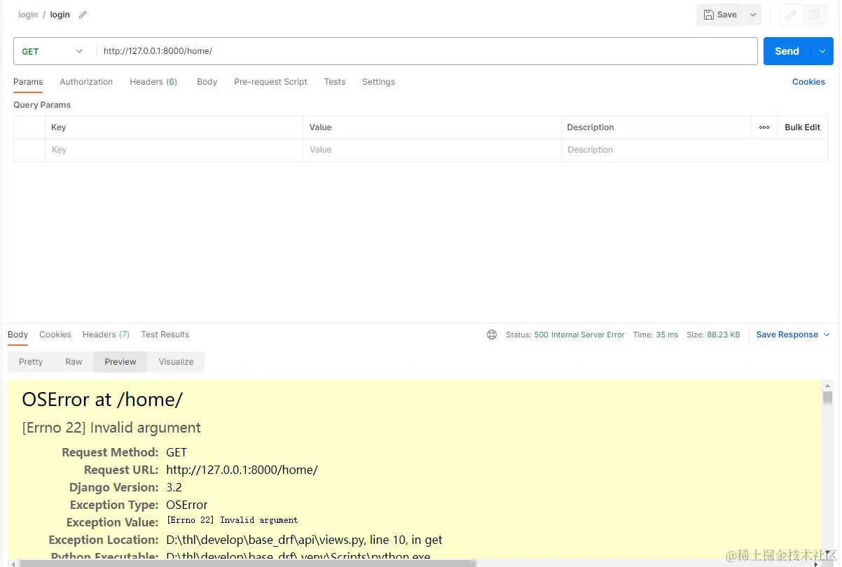Click the horizontal scrollbar right arrow

tap(815, 563)
